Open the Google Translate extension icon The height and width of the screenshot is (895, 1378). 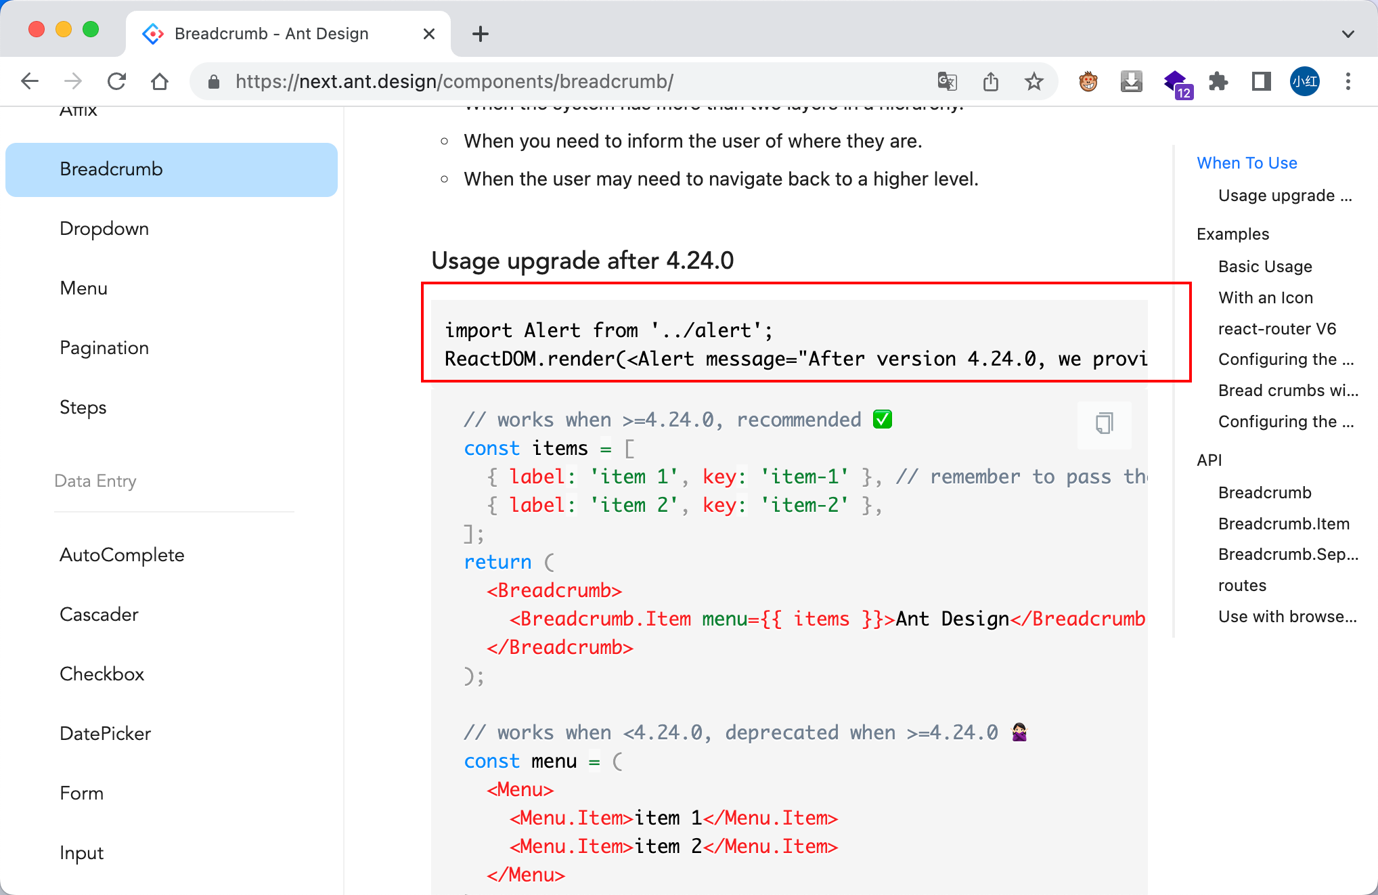coord(947,81)
